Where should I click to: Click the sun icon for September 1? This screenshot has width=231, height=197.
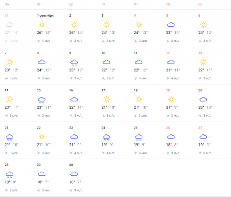42,25
